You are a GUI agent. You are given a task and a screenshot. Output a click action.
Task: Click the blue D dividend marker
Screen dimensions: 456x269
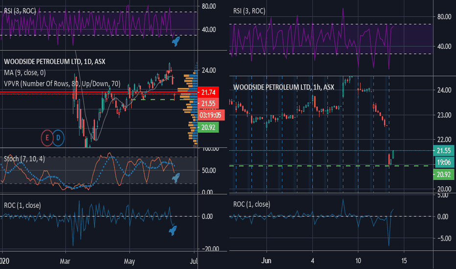tap(58, 138)
